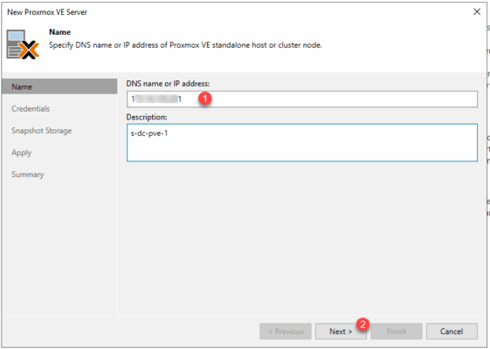The image size is (490, 349).
Task: Click the red step 1 annotation badge
Action: coord(205,99)
